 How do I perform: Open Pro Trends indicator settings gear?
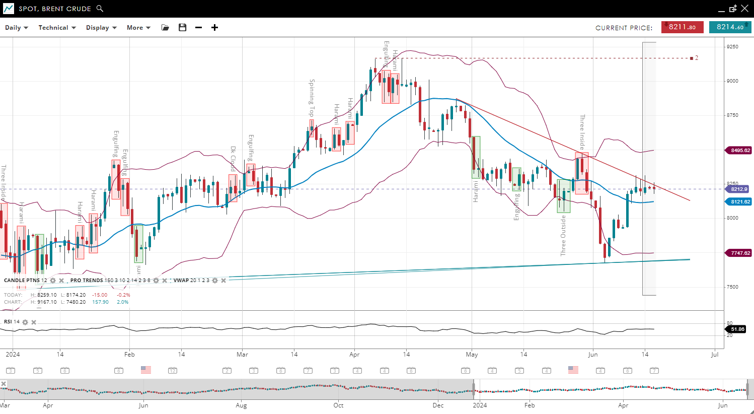(156, 281)
